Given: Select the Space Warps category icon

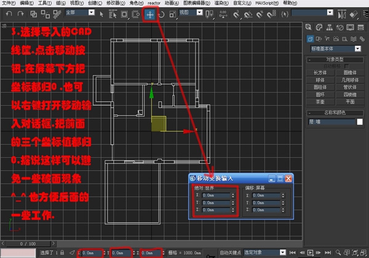Looking at the screenshot, I should [x=353, y=39].
